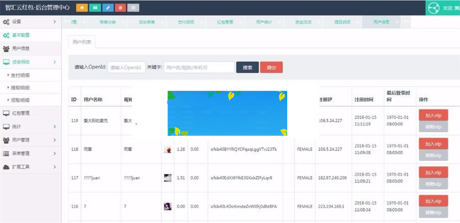Click the orange home icon button
Image resolution: width=460 pixels, height=223 pixels.
tap(81, 8)
